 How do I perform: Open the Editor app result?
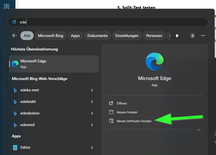tap(54, 147)
